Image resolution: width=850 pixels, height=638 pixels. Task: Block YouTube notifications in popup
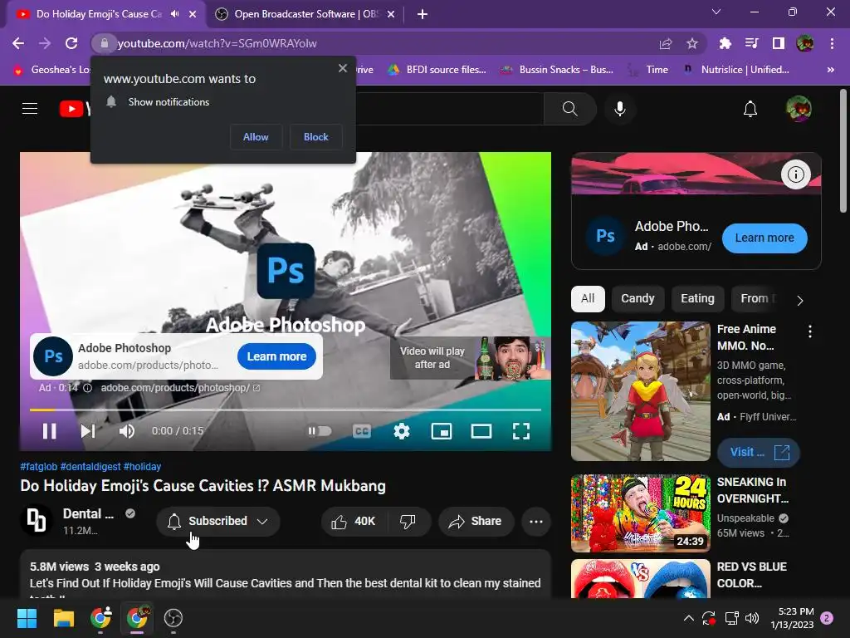click(316, 137)
